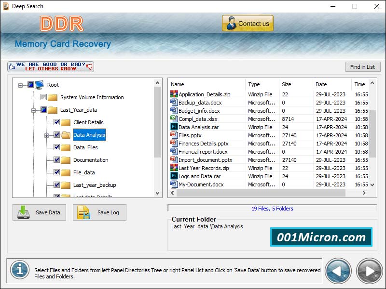Uncheck the File_data checkbox

(x=56, y=172)
